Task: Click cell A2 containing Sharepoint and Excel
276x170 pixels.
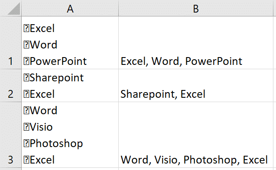Action: [70, 86]
